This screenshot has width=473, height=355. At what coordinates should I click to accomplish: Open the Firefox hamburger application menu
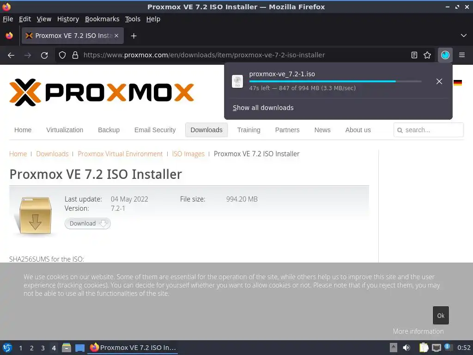tap(462, 55)
